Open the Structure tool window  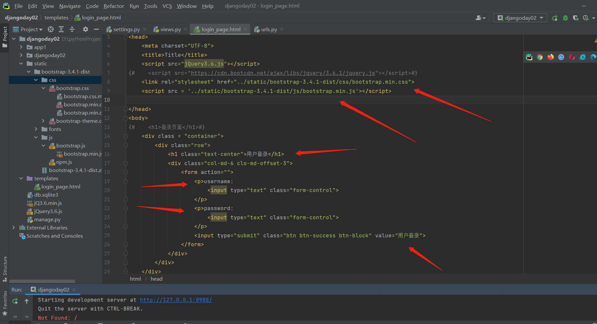click(x=5, y=269)
